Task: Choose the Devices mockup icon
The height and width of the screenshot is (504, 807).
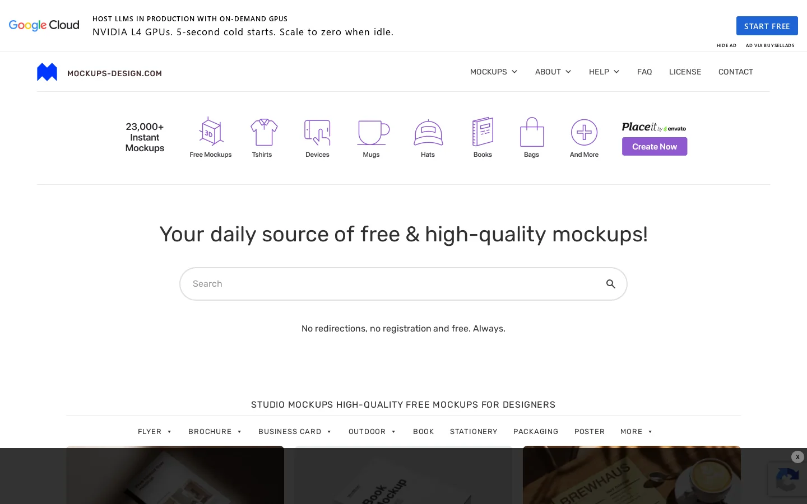Action: (317, 132)
